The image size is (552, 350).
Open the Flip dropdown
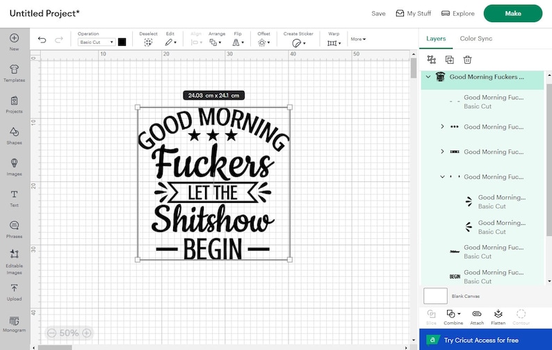point(238,42)
